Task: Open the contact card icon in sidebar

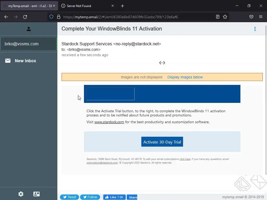Action: pos(37,194)
